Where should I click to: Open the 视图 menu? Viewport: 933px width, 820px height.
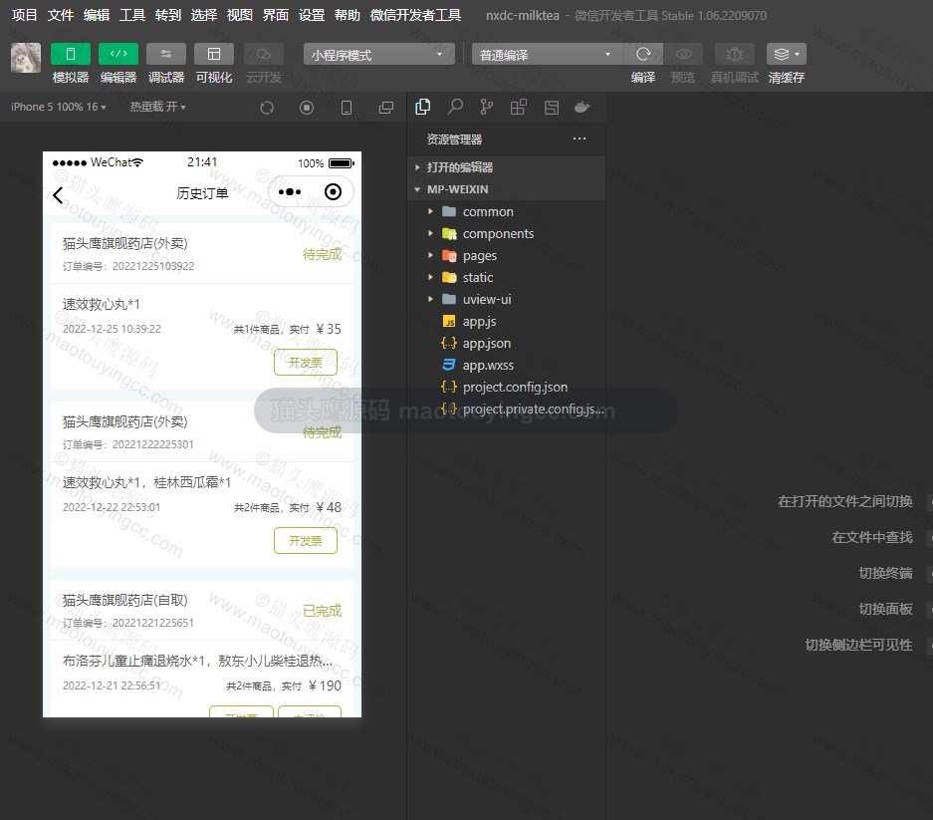[239, 15]
